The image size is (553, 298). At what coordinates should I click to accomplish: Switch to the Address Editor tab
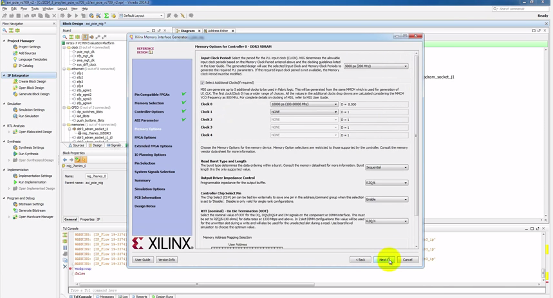[218, 31]
